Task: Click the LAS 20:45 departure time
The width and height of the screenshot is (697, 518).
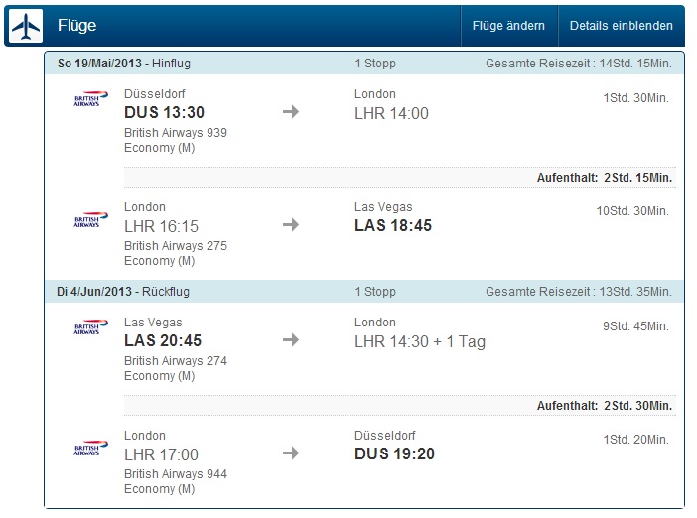Action: (x=163, y=340)
